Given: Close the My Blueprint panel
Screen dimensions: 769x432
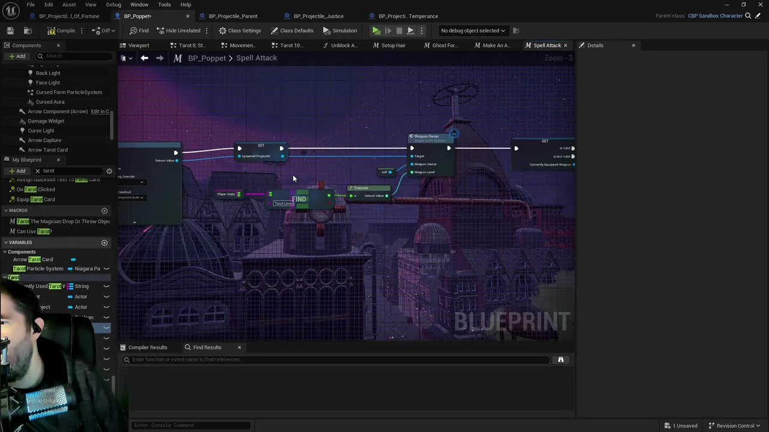Looking at the screenshot, I should 58,160.
